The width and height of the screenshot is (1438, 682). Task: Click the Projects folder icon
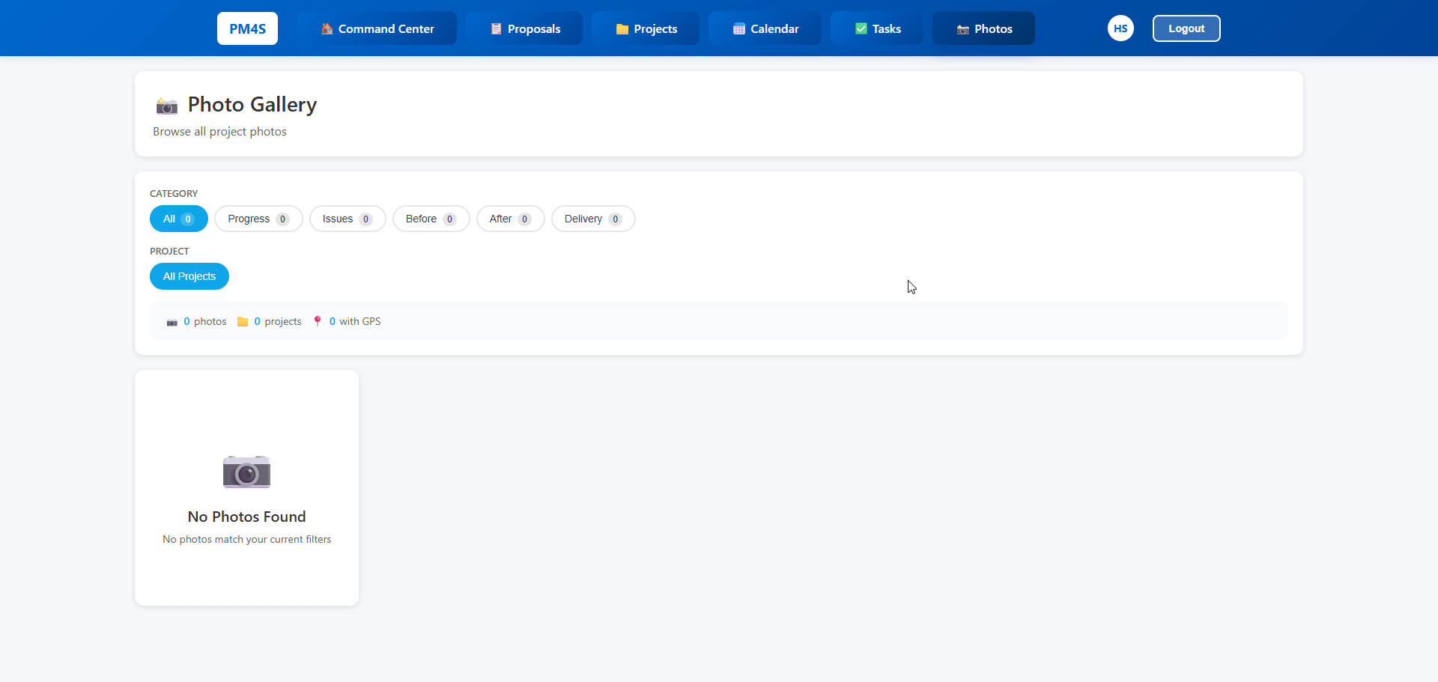(x=622, y=29)
